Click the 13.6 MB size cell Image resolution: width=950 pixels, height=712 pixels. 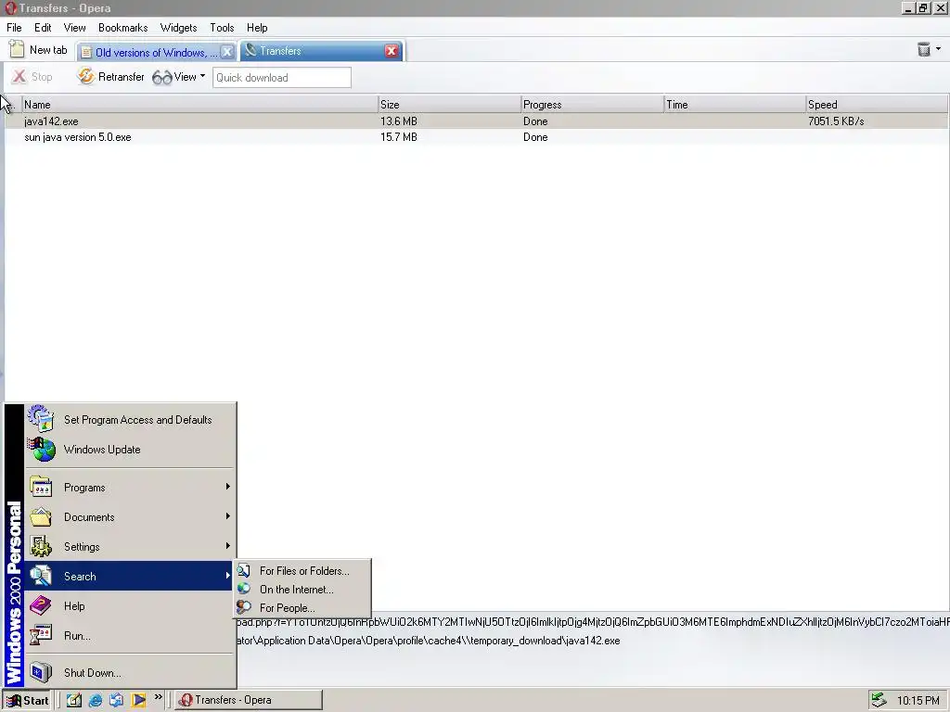tap(399, 121)
